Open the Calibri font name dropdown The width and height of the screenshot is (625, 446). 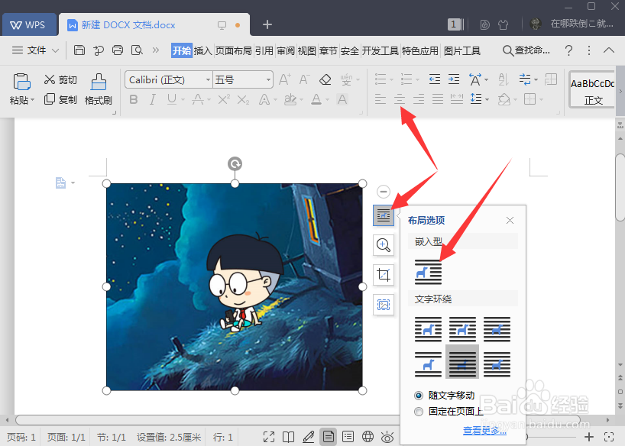tap(208, 80)
